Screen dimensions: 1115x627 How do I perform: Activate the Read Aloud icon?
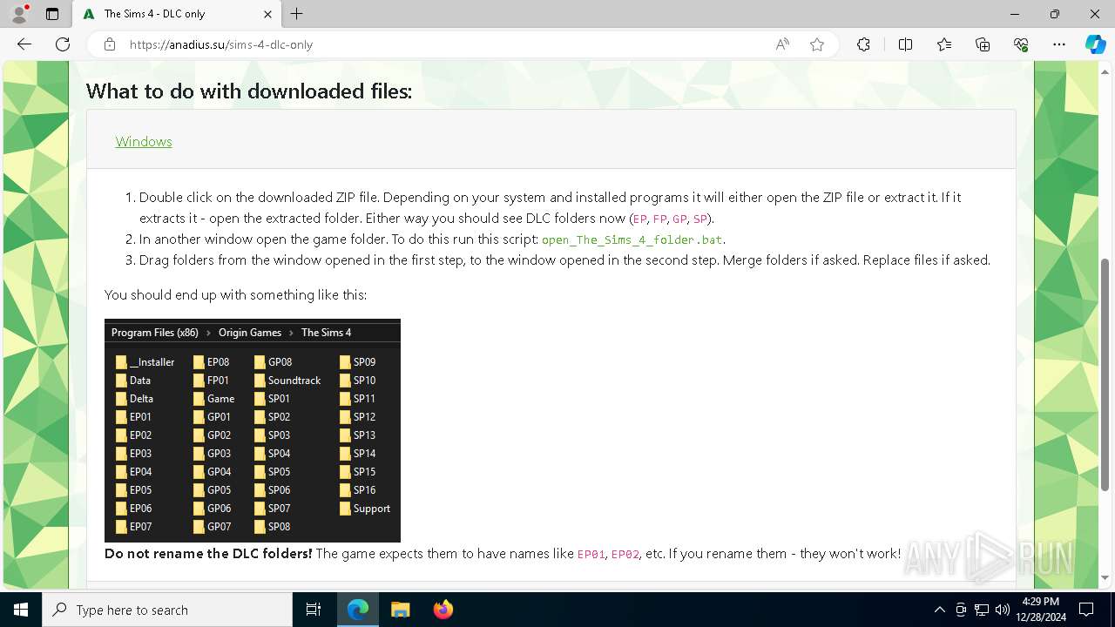[x=782, y=44]
